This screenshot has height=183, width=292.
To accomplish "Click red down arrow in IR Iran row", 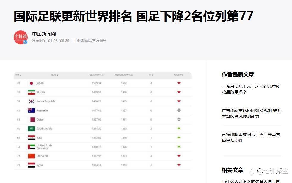I will 179,92.
